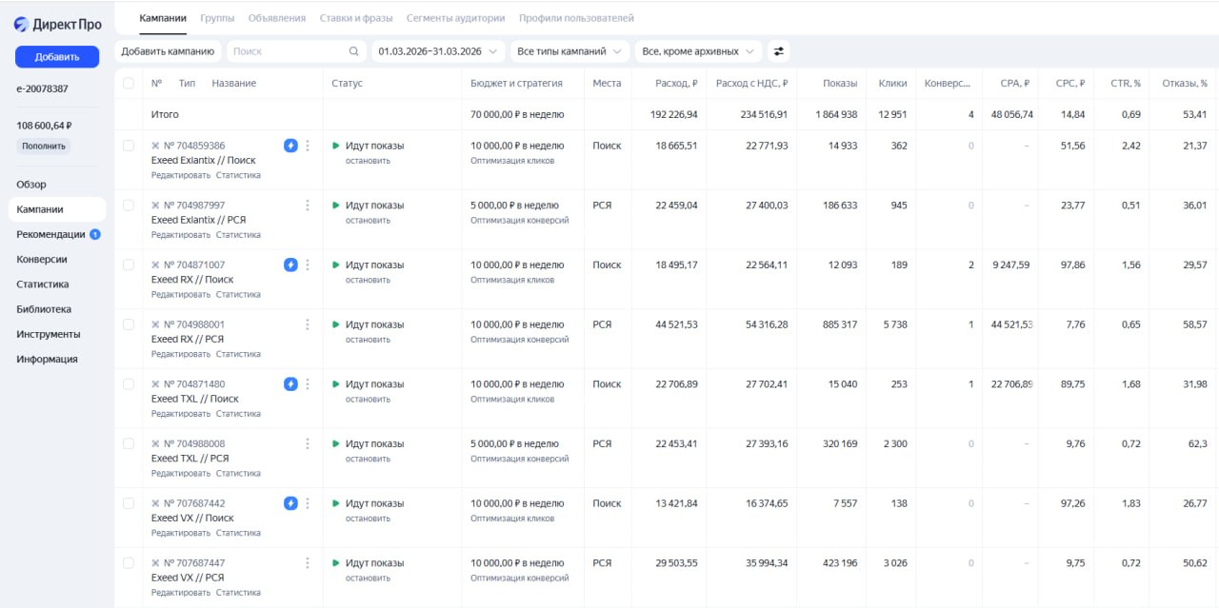Open three-dot menu for Exeed TXL // РСЯ
Viewport: 1219px width, 608px height.
click(x=307, y=443)
